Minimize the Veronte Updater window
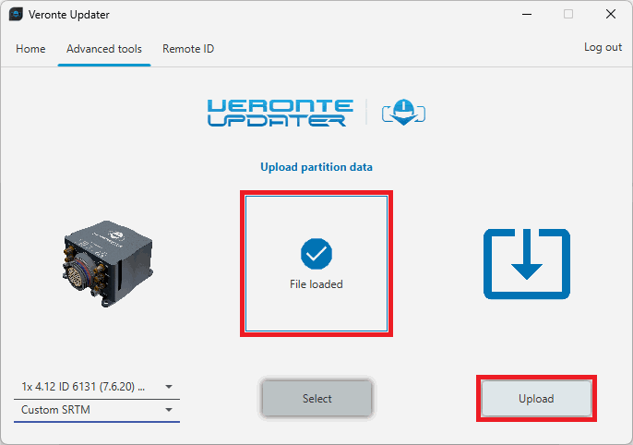This screenshot has width=633, height=445. 526,15
